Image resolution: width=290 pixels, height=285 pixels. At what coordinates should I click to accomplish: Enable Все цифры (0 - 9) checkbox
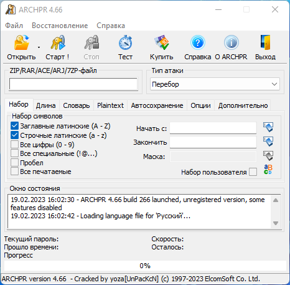click(14, 145)
